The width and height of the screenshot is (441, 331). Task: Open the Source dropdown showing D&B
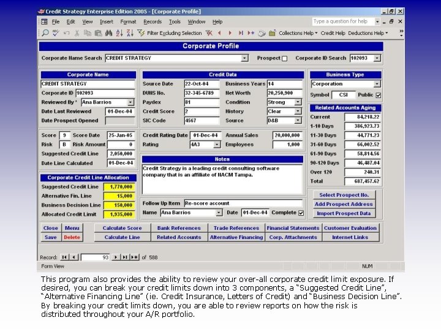pyautogui.click(x=298, y=121)
